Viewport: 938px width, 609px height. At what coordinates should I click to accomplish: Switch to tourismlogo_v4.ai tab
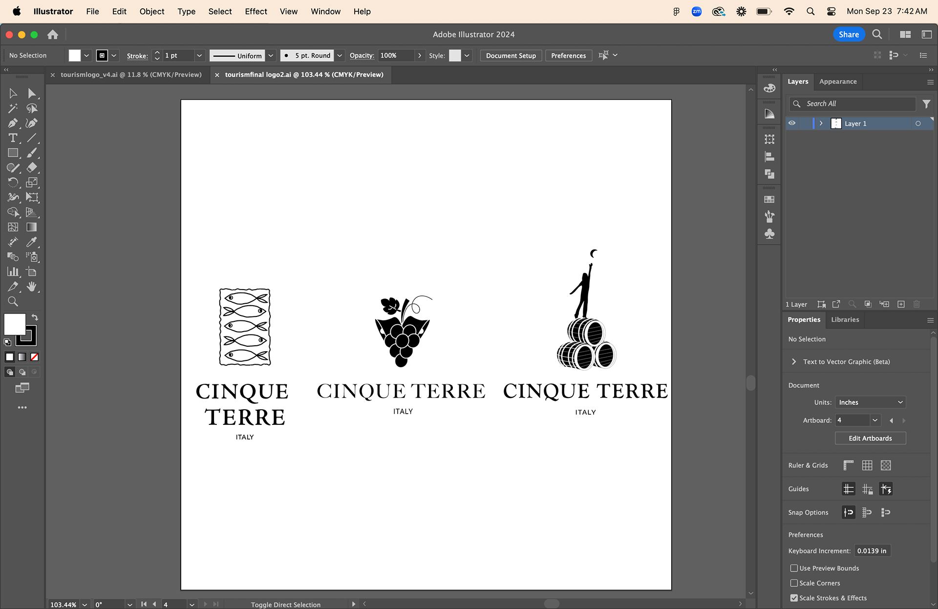pos(131,75)
